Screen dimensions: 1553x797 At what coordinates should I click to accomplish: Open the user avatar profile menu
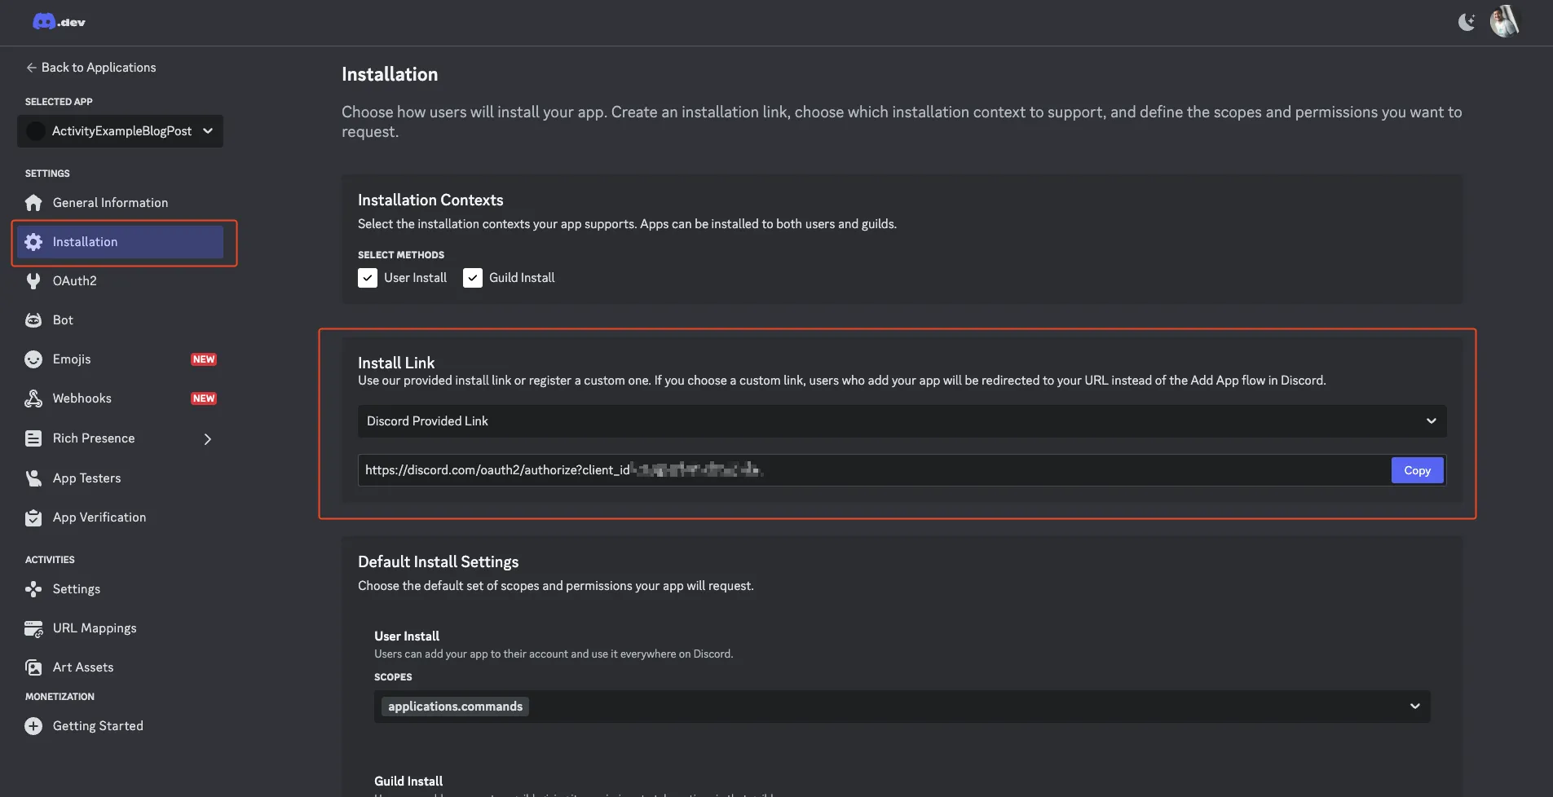1504,22
